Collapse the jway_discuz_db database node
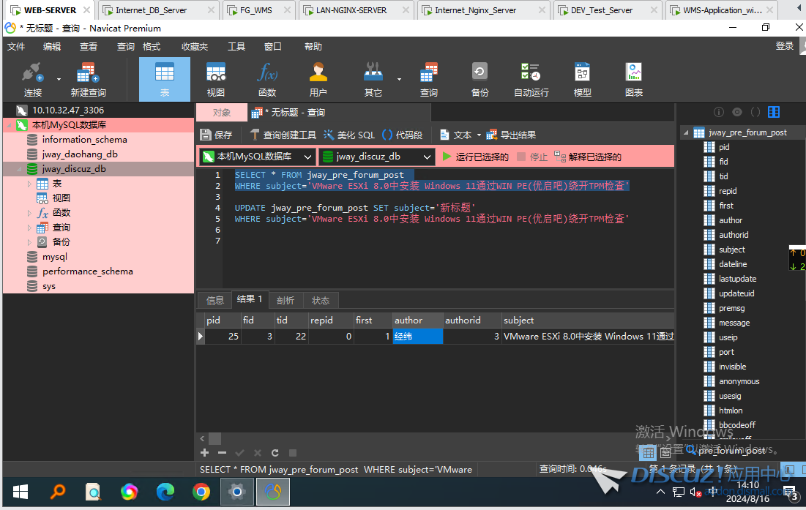The height and width of the screenshot is (510, 806). (19, 169)
